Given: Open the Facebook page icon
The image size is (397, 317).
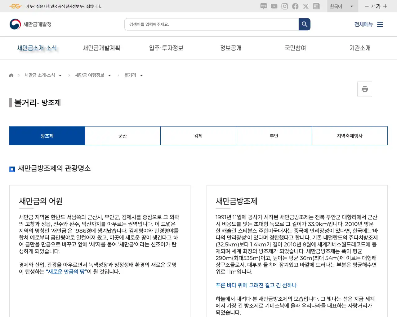Looking at the screenshot, I should click(x=295, y=6).
